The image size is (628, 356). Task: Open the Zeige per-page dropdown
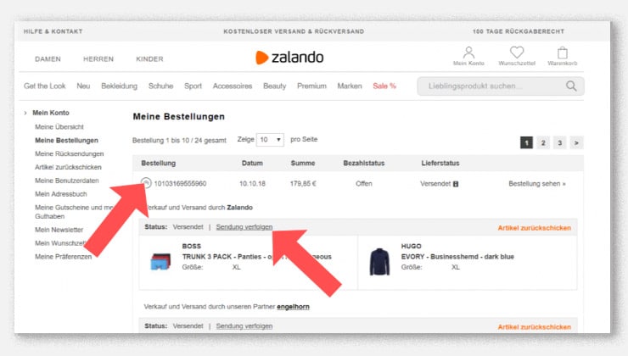271,139
